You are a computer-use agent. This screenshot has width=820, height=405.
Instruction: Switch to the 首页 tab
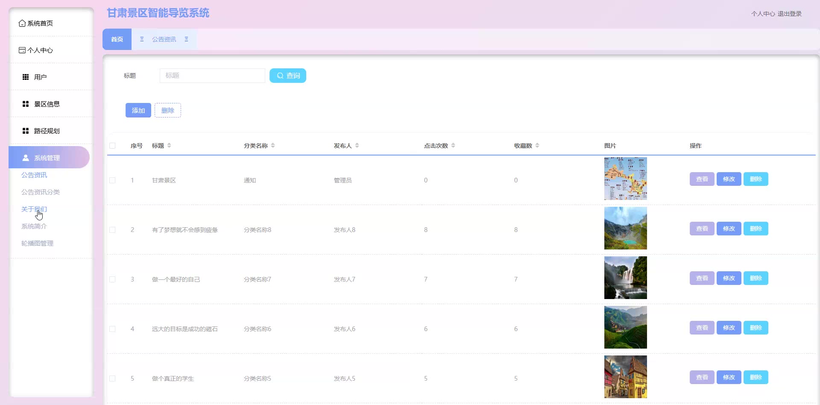[x=117, y=39]
